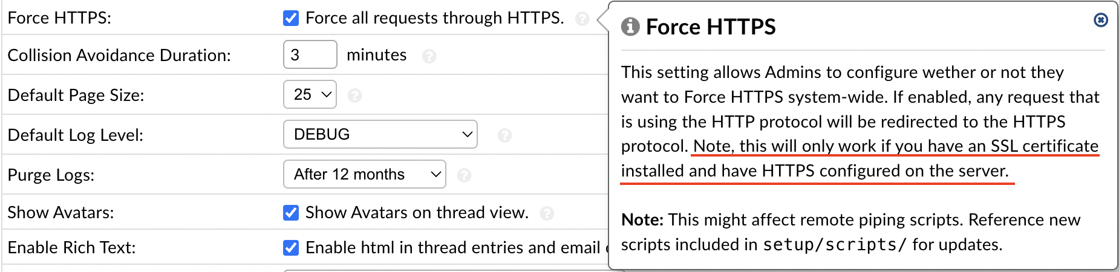Click the info icon in Force HTTPS popup title
Viewport: 1119px width, 272px height.
pyautogui.click(x=630, y=27)
